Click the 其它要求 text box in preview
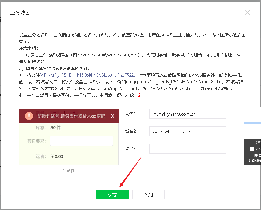The width and height of the screenshot is (261, 210). 81,141
